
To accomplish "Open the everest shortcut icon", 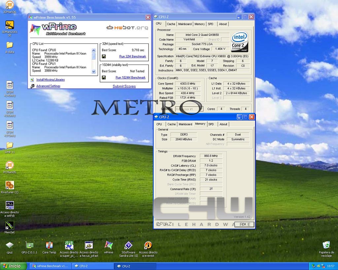I will pos(148,245).
